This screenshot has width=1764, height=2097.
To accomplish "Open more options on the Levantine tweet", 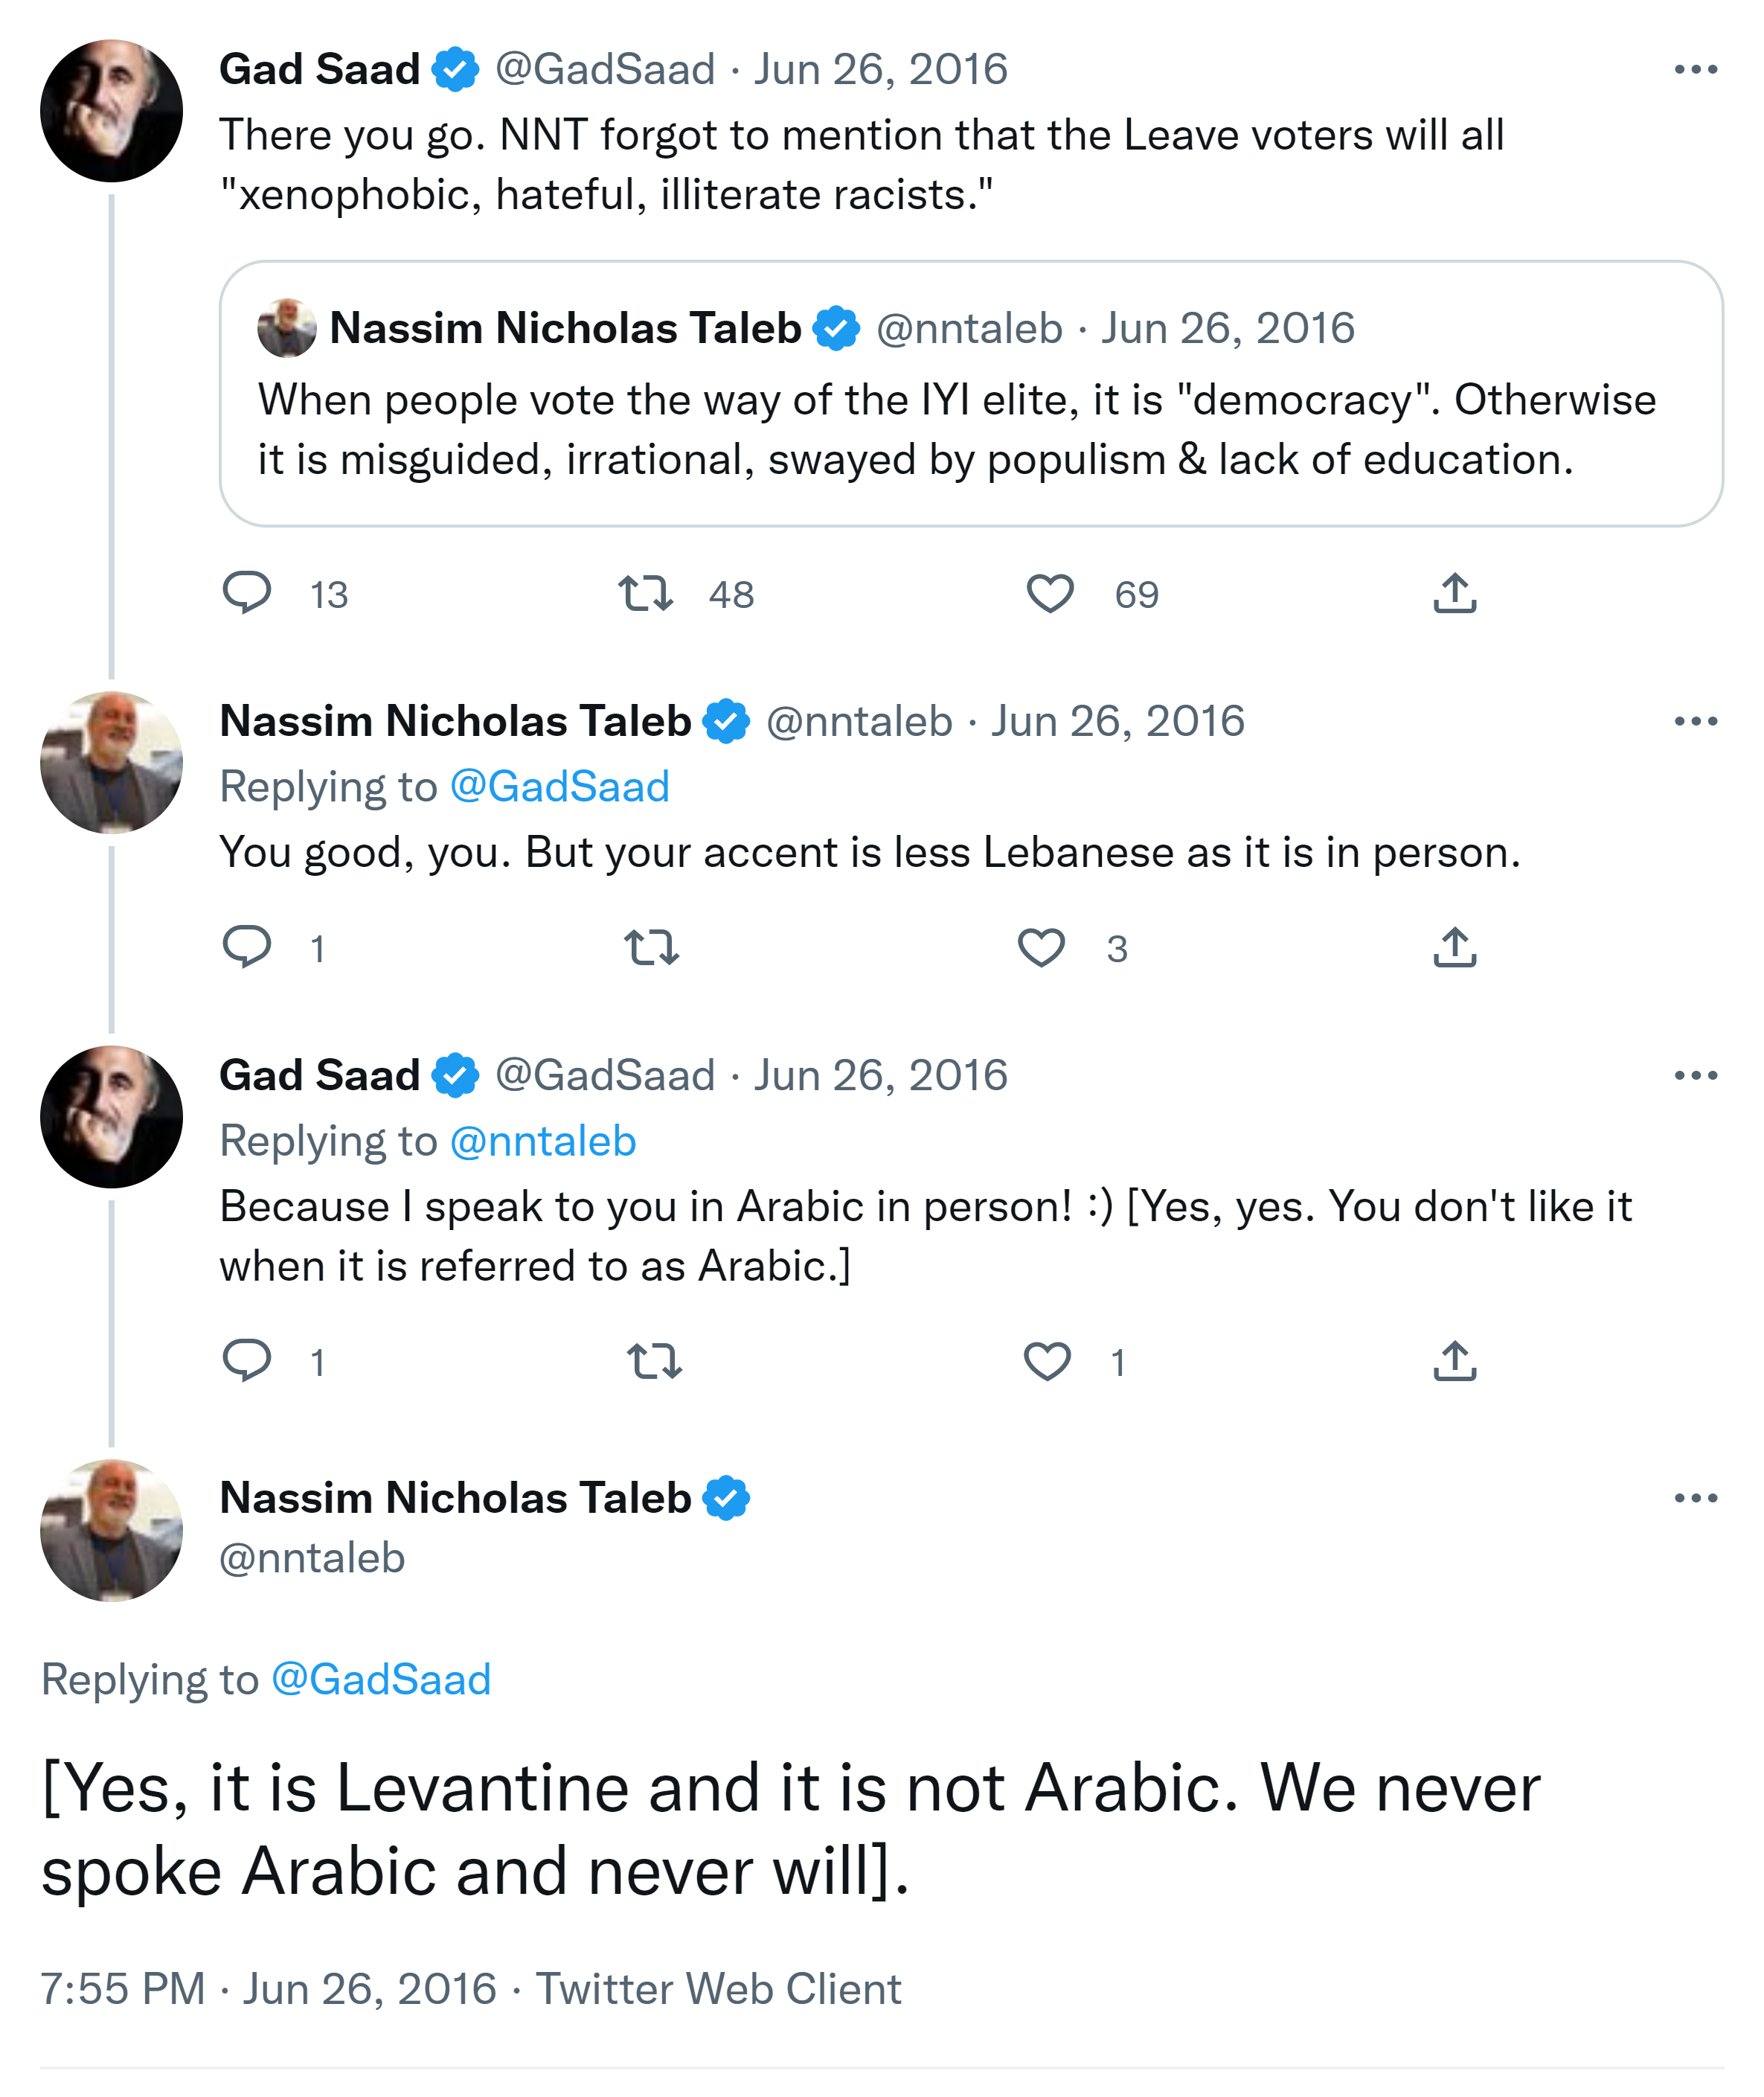I will 1695,1498.
